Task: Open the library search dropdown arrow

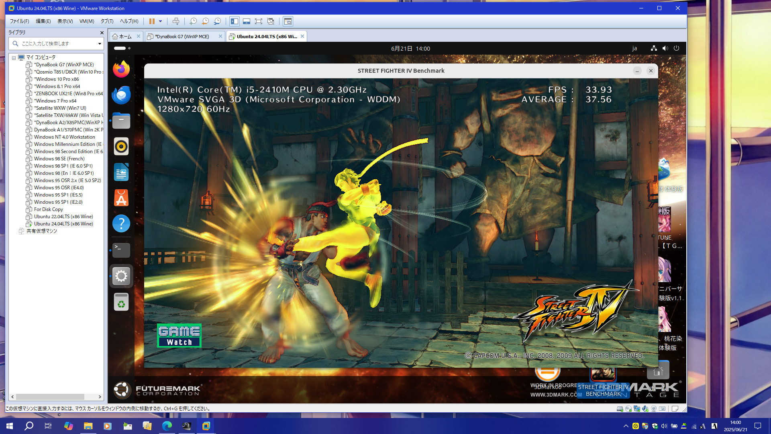Action: (100, 43)
